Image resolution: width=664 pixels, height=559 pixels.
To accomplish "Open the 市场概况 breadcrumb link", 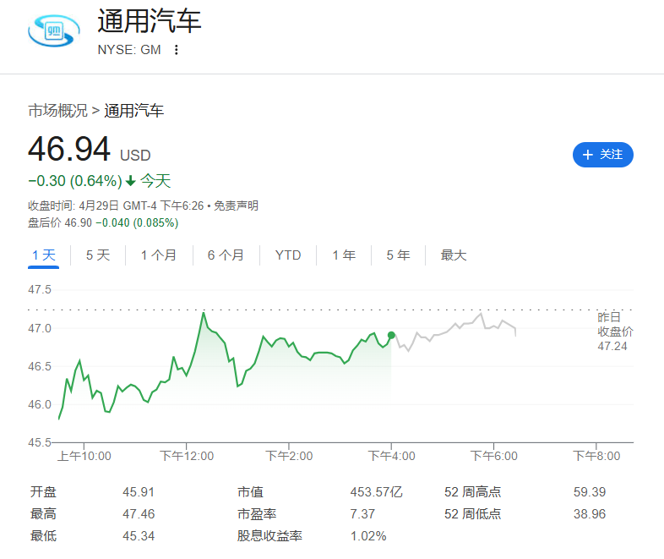I will pyautogui.click(x=57, y=111).
